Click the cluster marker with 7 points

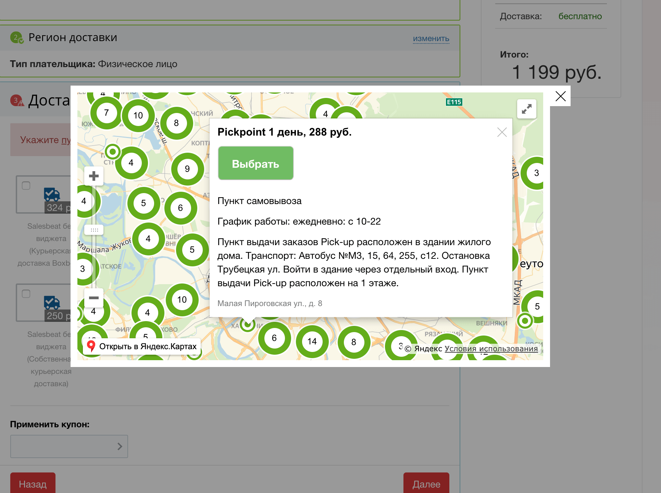tap(107, 113)
